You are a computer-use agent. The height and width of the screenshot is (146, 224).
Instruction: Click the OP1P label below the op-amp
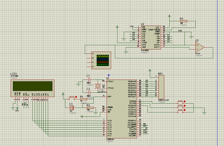(198, 54)
